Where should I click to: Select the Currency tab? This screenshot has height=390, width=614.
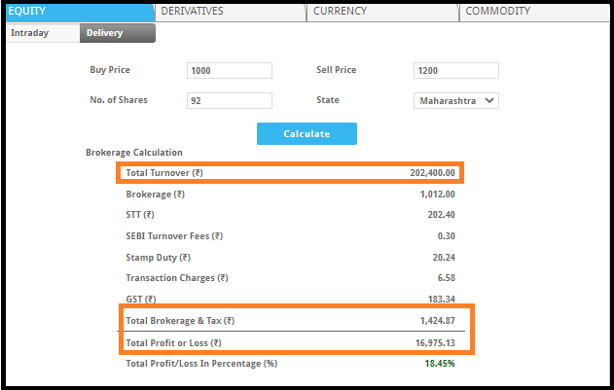coord(381,12)
